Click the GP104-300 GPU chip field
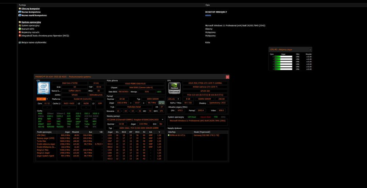367x188 pixels. pos(205,91)
